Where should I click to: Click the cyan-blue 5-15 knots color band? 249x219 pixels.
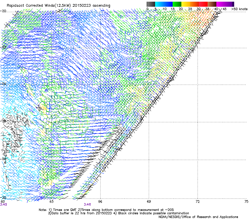click(164, 4)
